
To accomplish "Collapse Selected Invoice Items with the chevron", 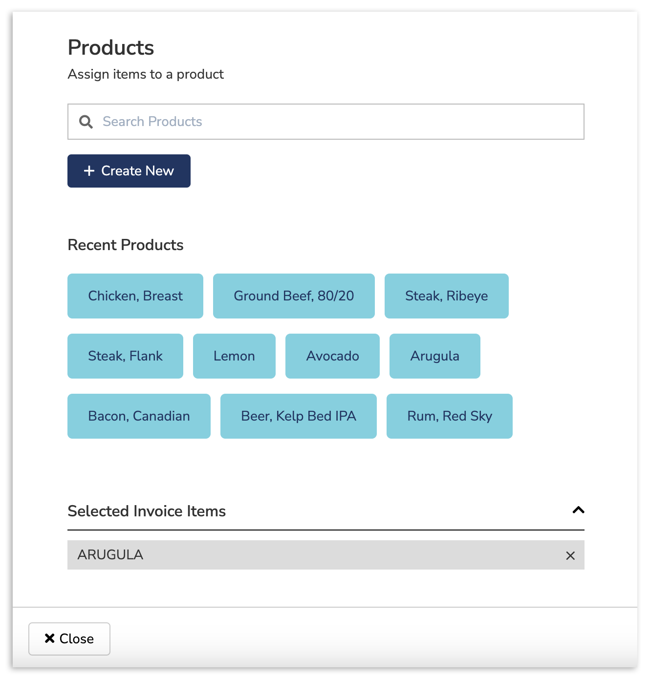I will 578,510.
